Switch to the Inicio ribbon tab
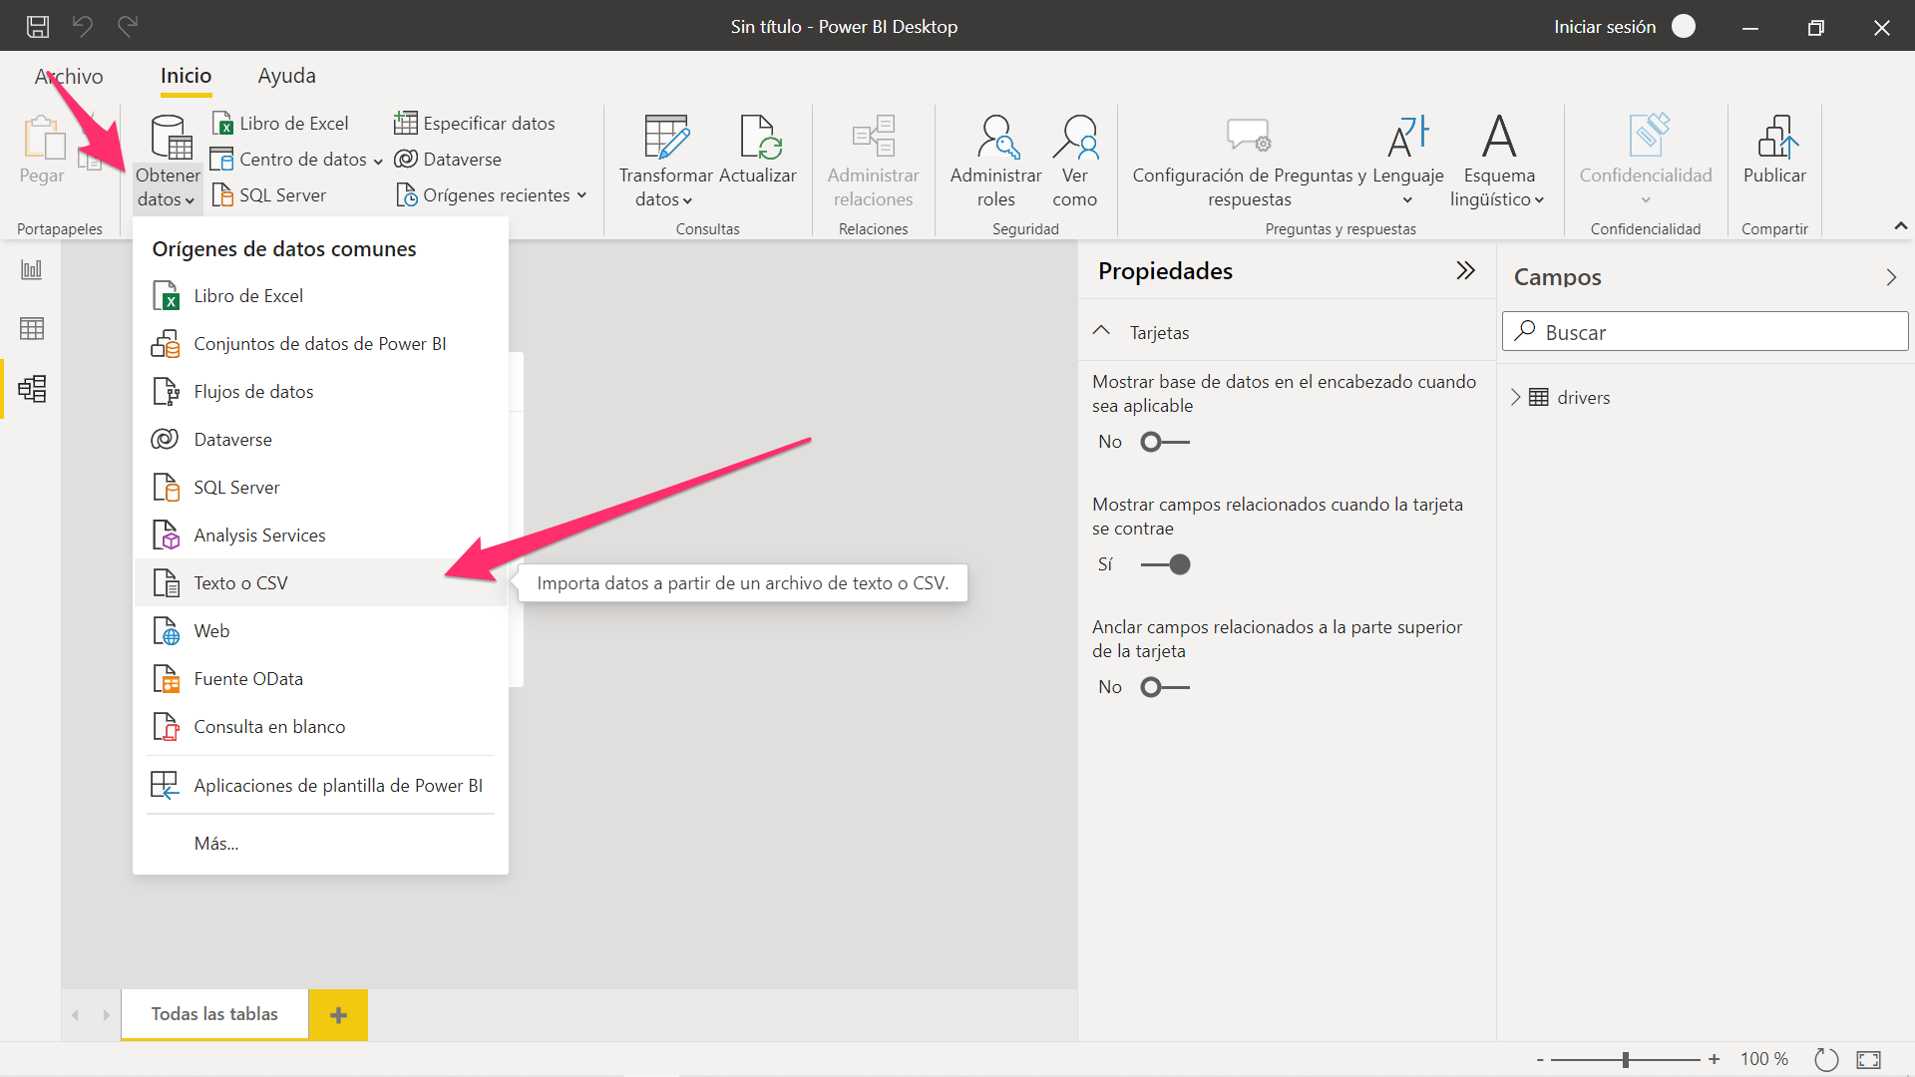 (x=186, y=76)
